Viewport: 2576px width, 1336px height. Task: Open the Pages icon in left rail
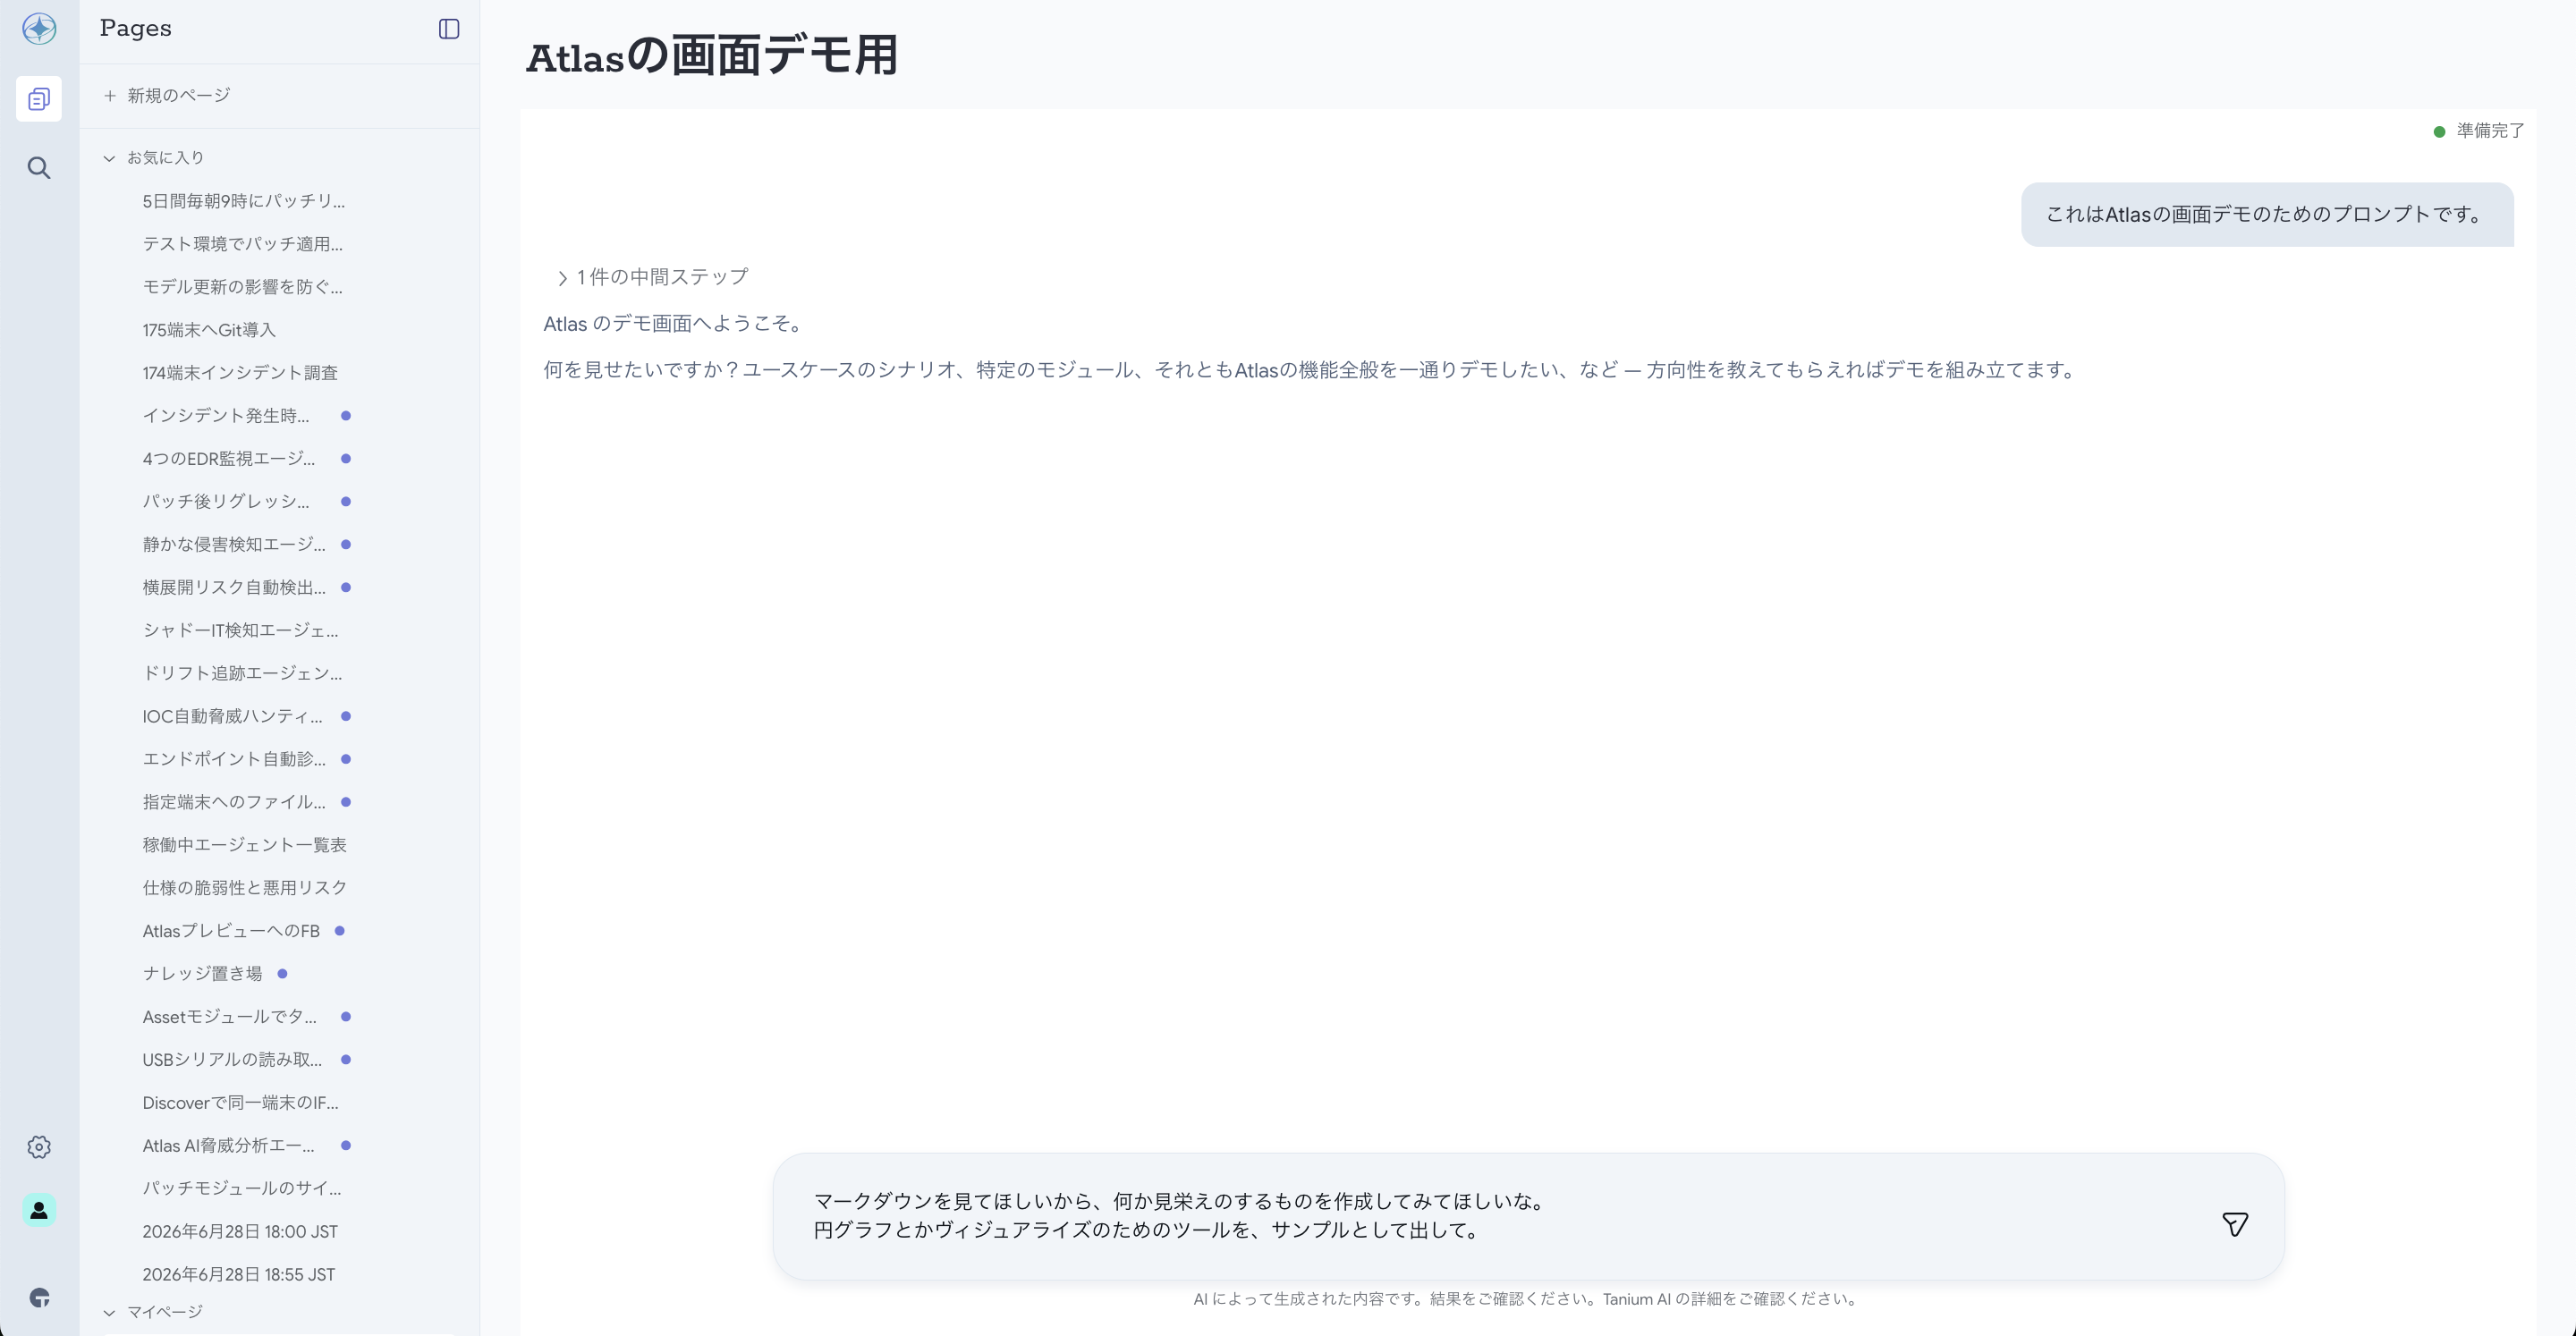[x=39, y=99]
